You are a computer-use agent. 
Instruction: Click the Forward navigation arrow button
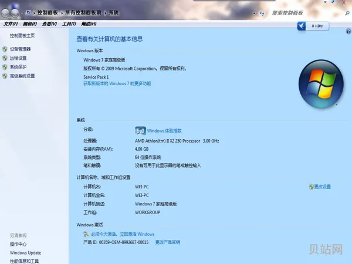click(15, 13)
